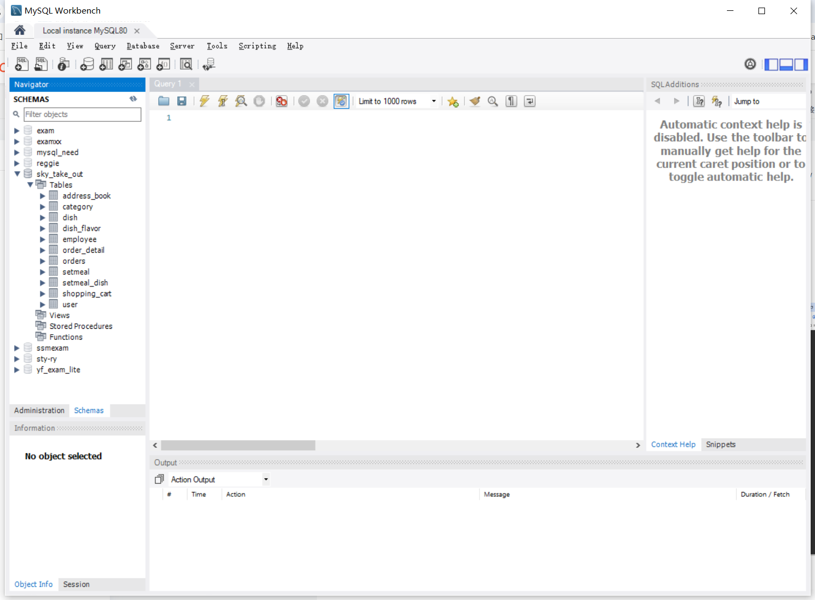This screenshot has width=815, height=600.
Task: Open script file in query editor
Action: click(164, 101)
